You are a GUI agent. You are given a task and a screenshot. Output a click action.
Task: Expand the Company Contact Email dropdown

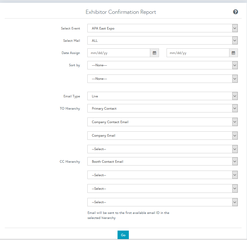(162, 122)
